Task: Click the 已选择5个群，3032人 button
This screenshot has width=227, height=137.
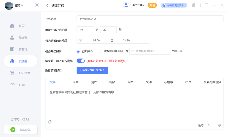Action: pyautogui.click(x=92, y=70)
